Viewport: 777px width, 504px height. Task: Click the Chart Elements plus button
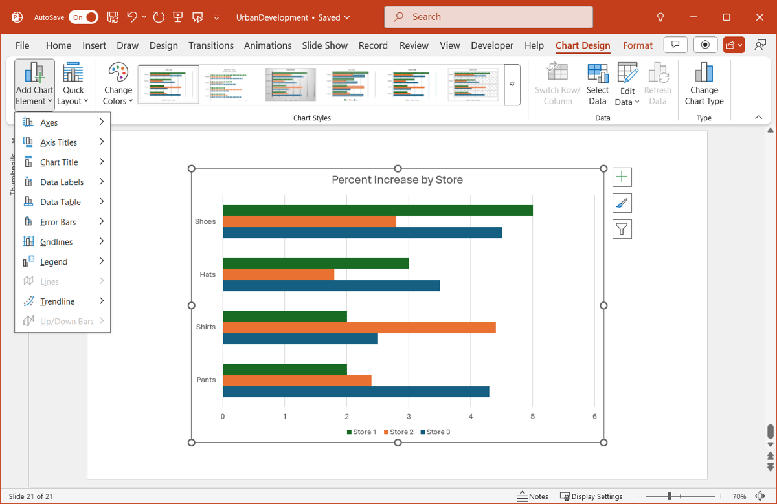pyautogui.click(x=622, y=177)
